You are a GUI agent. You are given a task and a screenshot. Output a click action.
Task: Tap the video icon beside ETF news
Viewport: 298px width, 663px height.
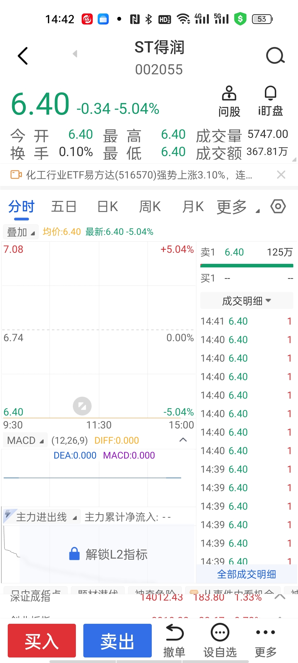click(16, 175)
